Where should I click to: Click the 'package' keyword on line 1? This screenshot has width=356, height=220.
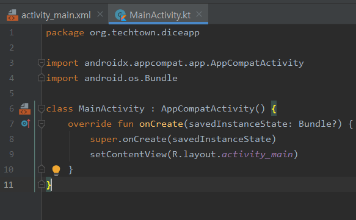pos(65,33)
